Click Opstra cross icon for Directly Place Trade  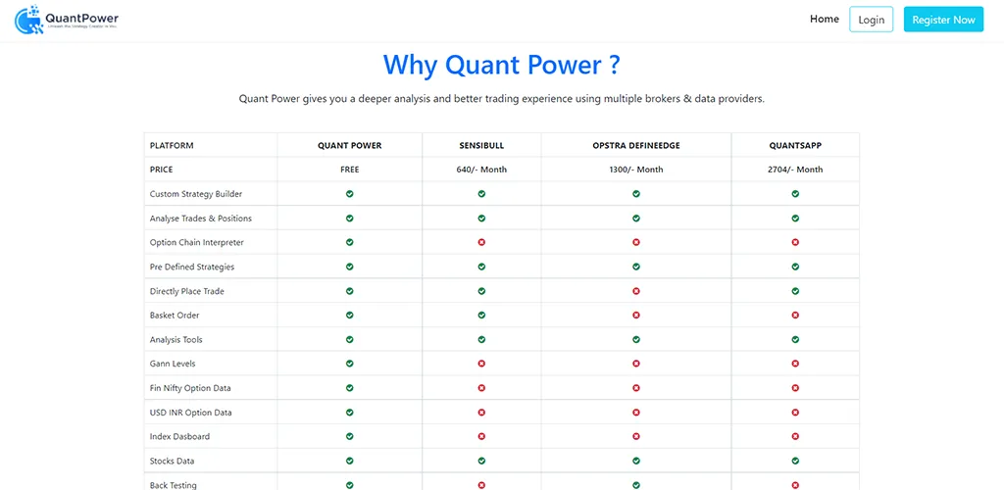coord(635,291)
